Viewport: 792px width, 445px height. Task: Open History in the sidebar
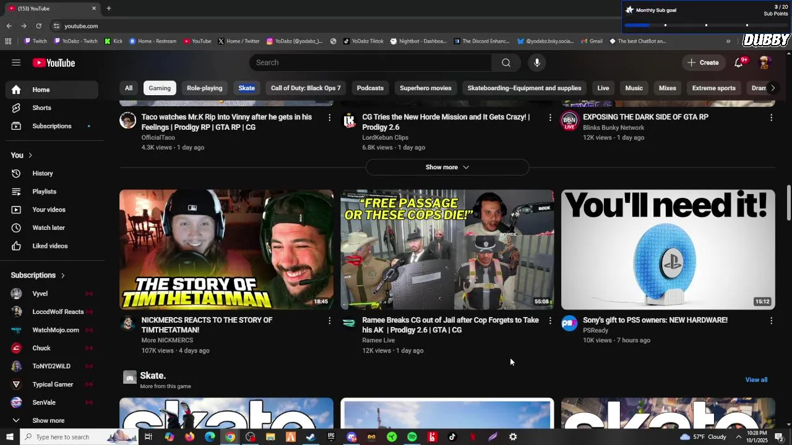(52, 174)
